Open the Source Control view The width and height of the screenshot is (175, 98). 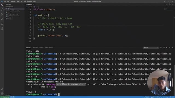tap(2, 14)
